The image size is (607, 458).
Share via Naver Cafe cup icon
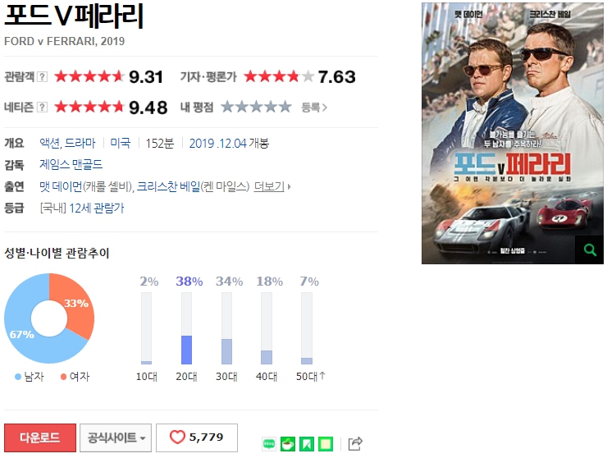point(288,444)
